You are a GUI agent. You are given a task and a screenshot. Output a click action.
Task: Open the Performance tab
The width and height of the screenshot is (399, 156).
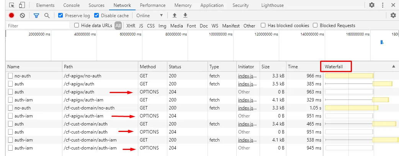coord(153,5)
